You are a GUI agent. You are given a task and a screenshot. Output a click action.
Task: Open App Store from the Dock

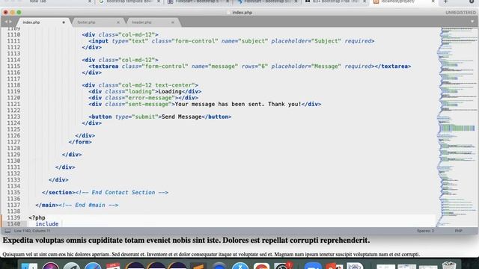click(x=240, y=265)
